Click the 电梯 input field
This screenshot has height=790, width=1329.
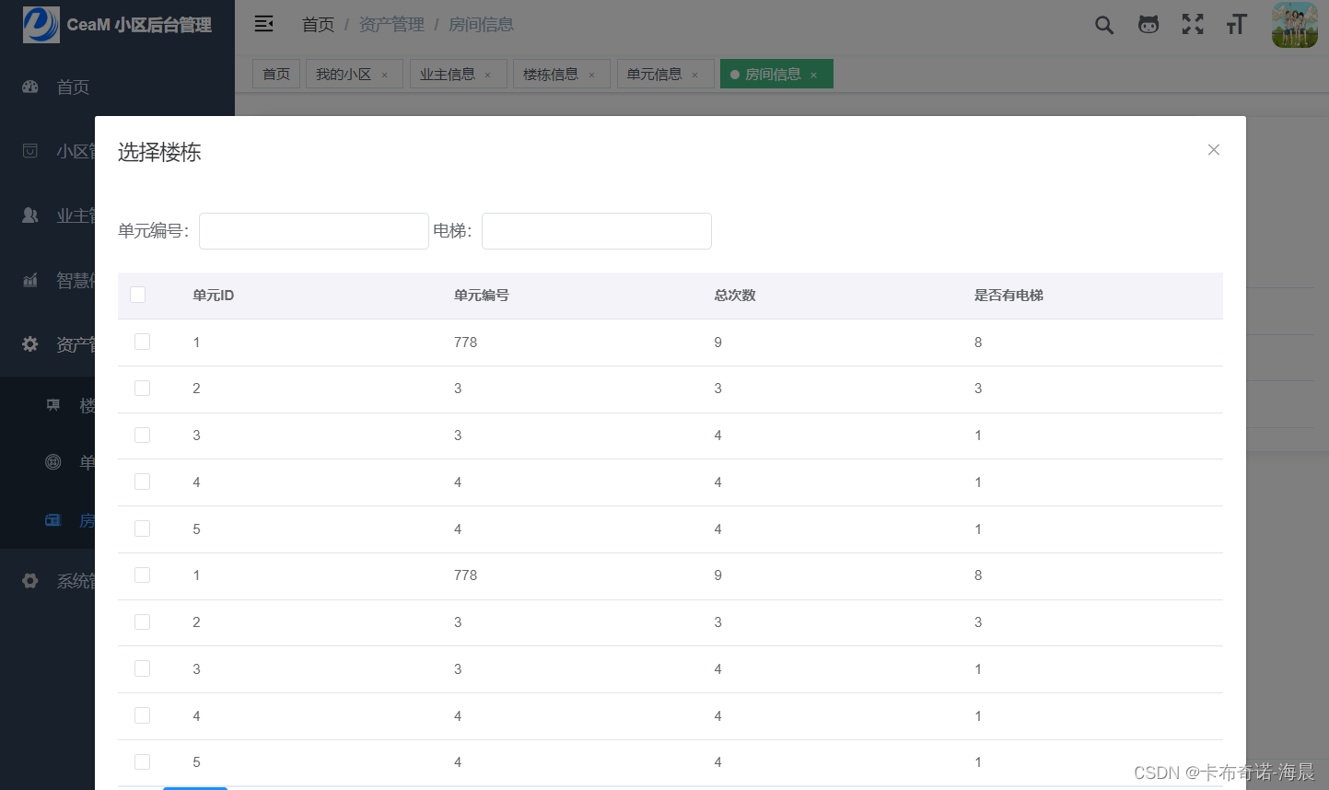pos(596,231)
